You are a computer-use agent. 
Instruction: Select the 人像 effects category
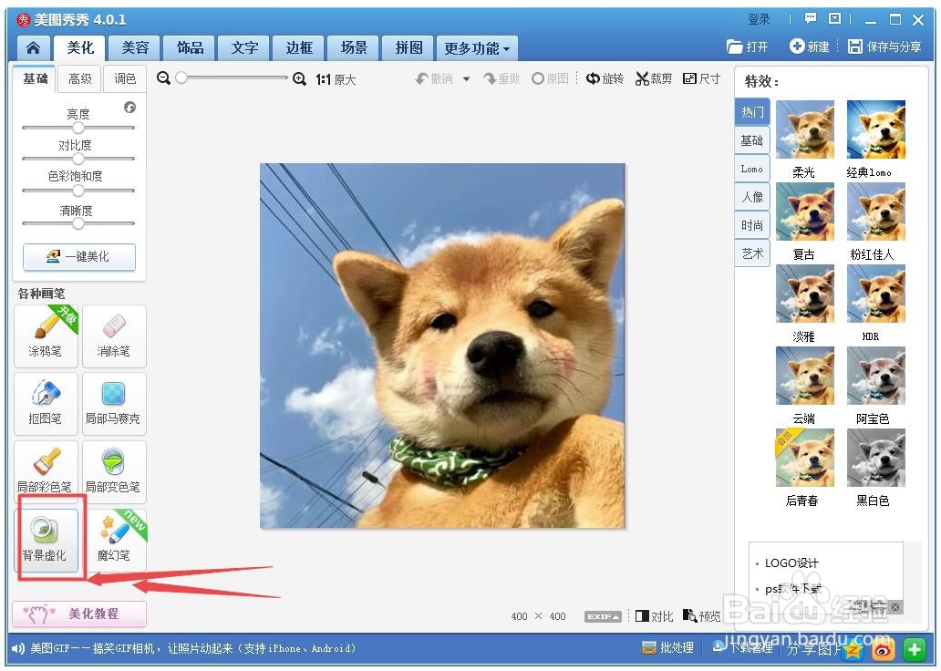(x=752, y=197)
